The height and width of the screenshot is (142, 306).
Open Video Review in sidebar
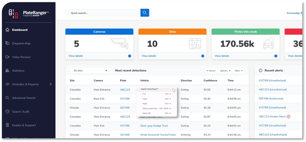[x=21, y=57]
